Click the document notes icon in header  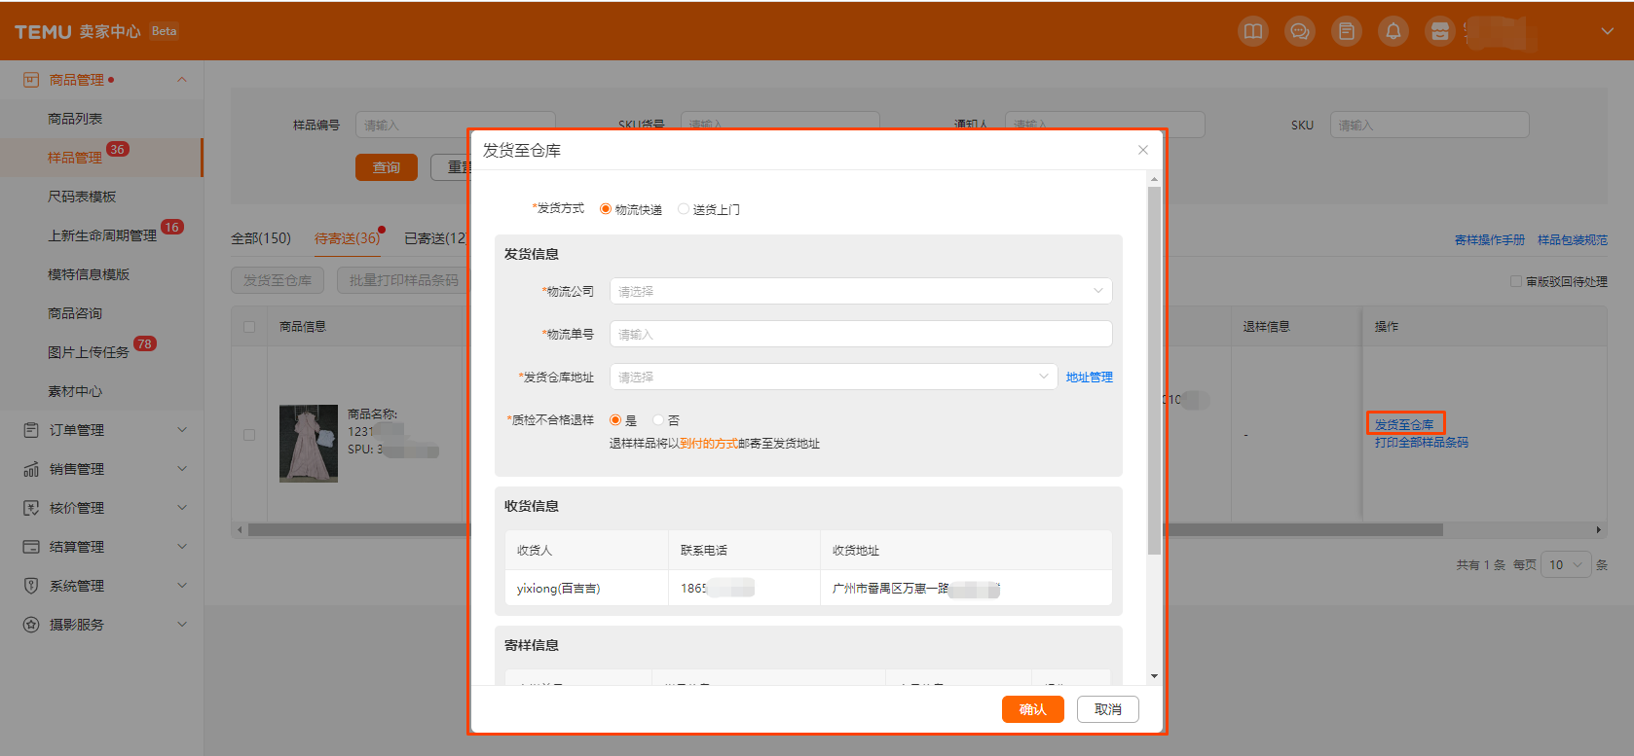pyautogui.click(x=1347, y=31)
